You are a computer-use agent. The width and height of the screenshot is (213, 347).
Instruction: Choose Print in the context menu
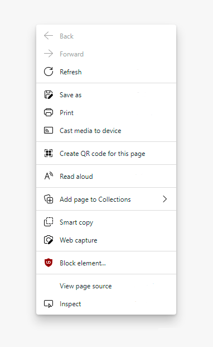(x=106, y=113)
